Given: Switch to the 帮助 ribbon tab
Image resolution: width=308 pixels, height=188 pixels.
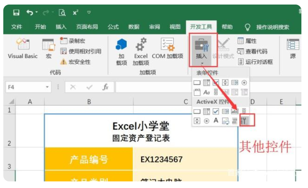Looking at the screenshot, I should point(227,27).
